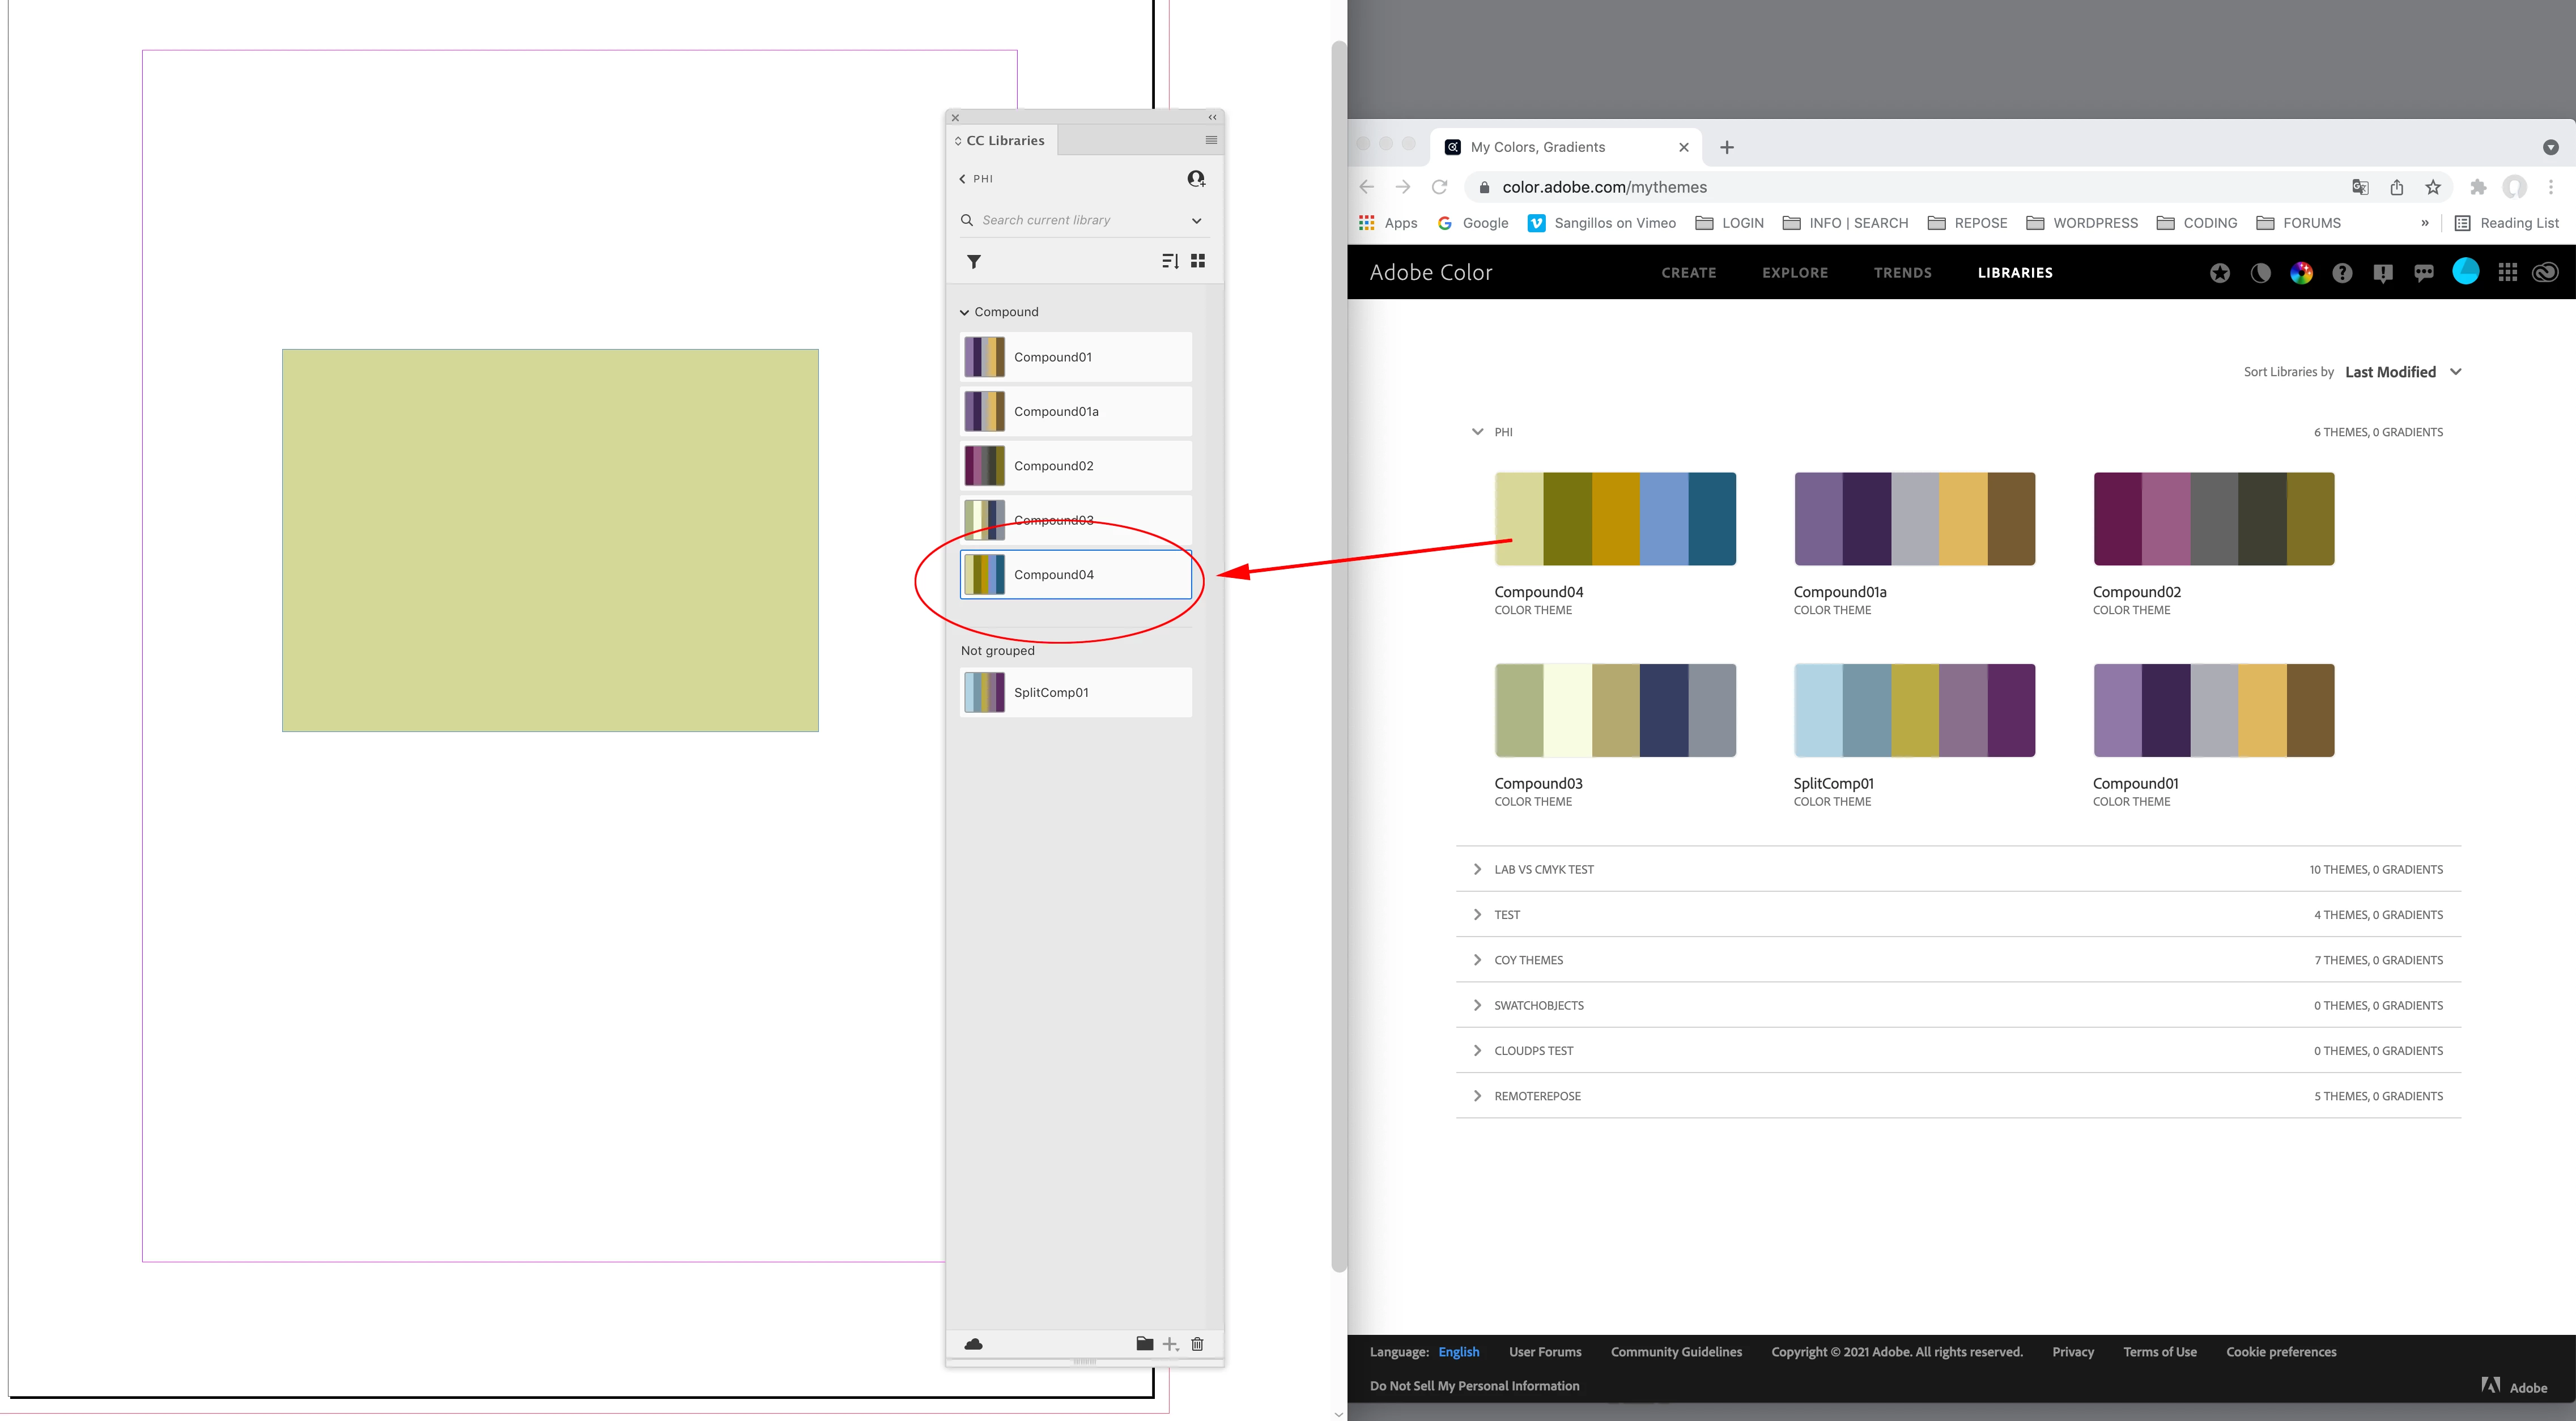2576x1421 pixels.
Task: Go back to libraries list via PHI arrow
Action: 963,179
